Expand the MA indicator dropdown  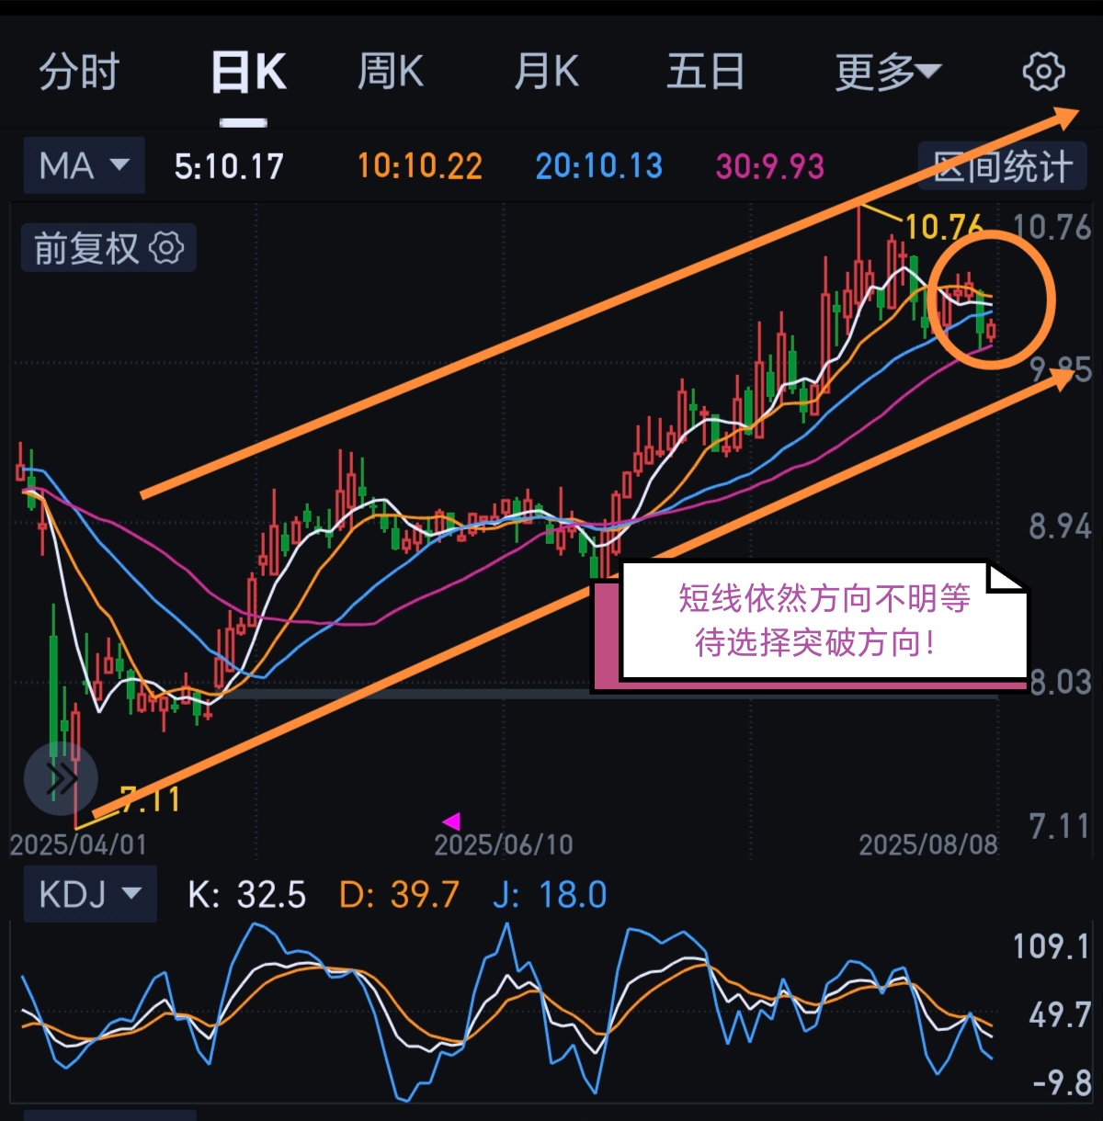(84, 165)
